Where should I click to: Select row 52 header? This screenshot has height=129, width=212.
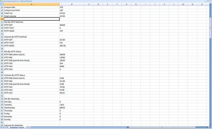pos(2,96)
